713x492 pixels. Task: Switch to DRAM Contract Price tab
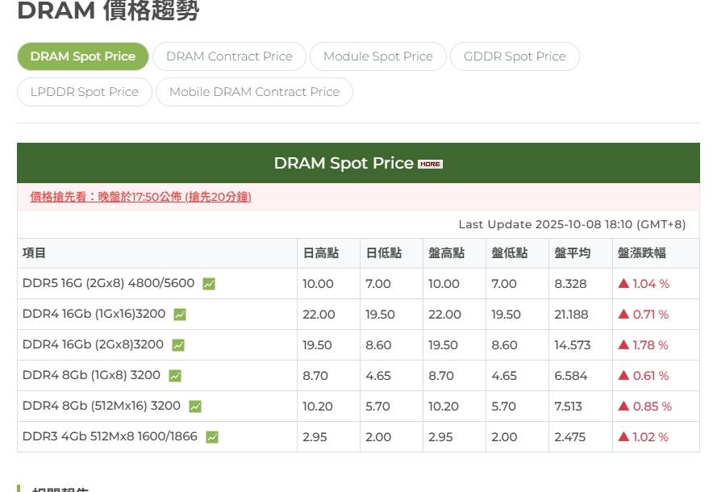pyautogui.click(x=229, y=56)
